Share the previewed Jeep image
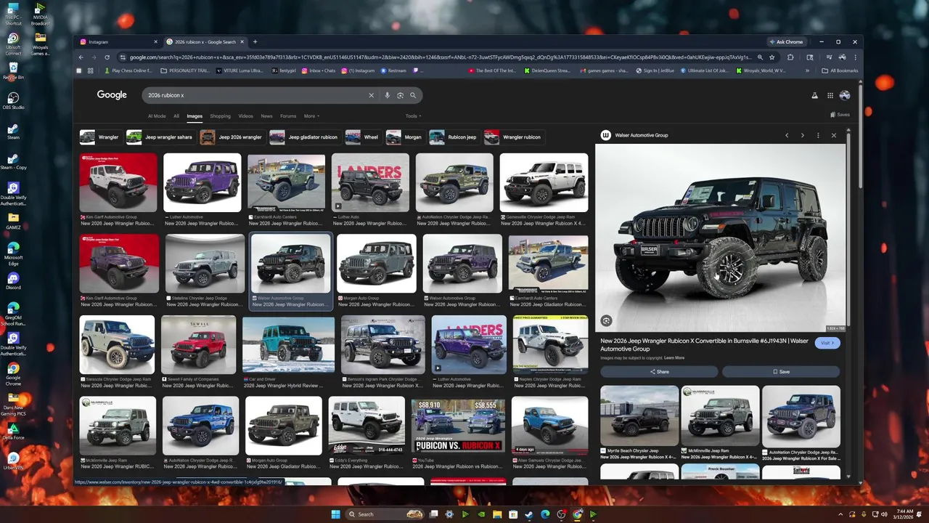 (659, 371)
